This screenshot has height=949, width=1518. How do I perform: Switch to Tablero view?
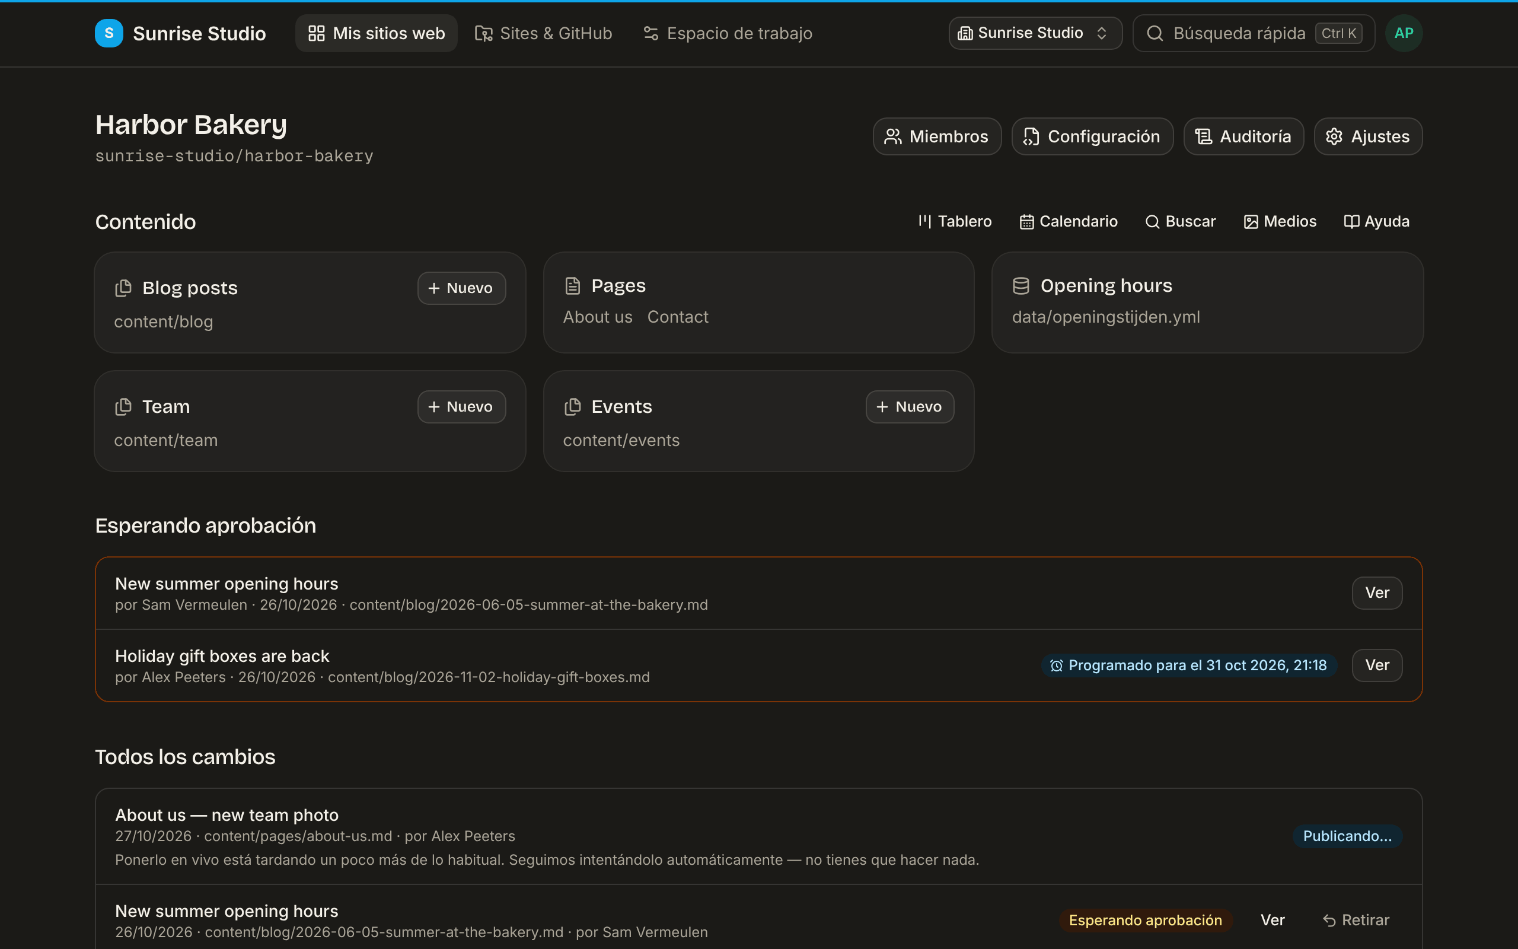coord(955,222)
